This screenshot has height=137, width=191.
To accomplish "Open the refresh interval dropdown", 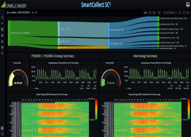I will coord(188,13).
